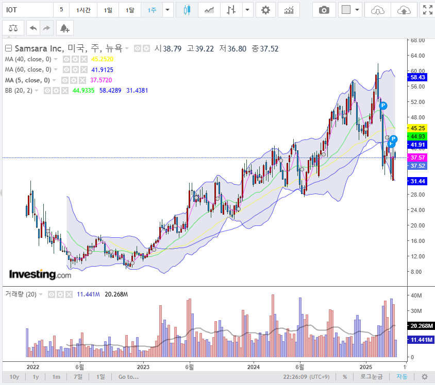This screenshot has width=435, height=385.
Task: Remove the MA (60, close, 0) indicator
Action: tap(84, 69)
